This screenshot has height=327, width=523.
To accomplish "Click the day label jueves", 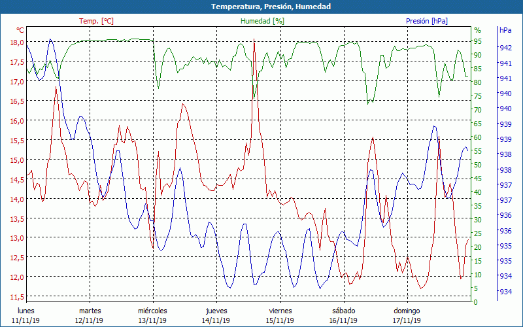I will click(216, 311).
